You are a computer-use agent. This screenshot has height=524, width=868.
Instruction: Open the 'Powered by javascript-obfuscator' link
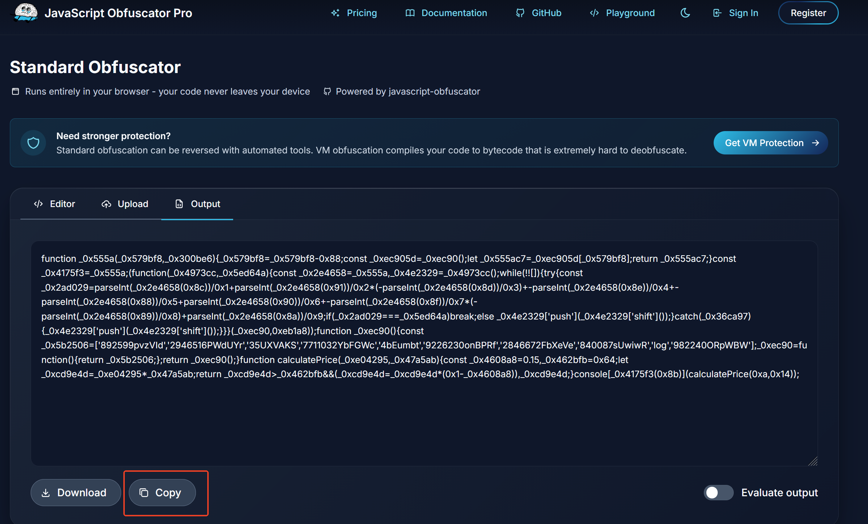pos(407,91)
